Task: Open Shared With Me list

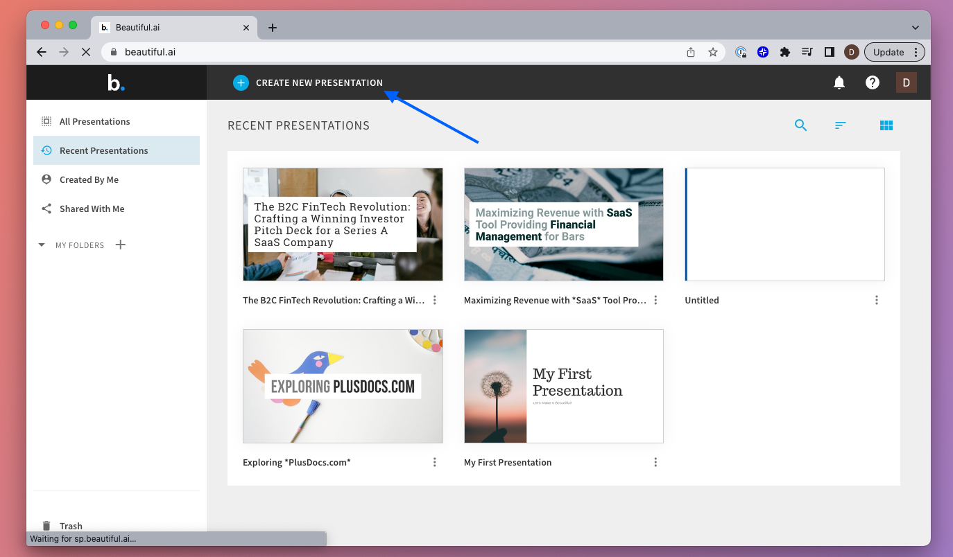Action: point(117,209)
